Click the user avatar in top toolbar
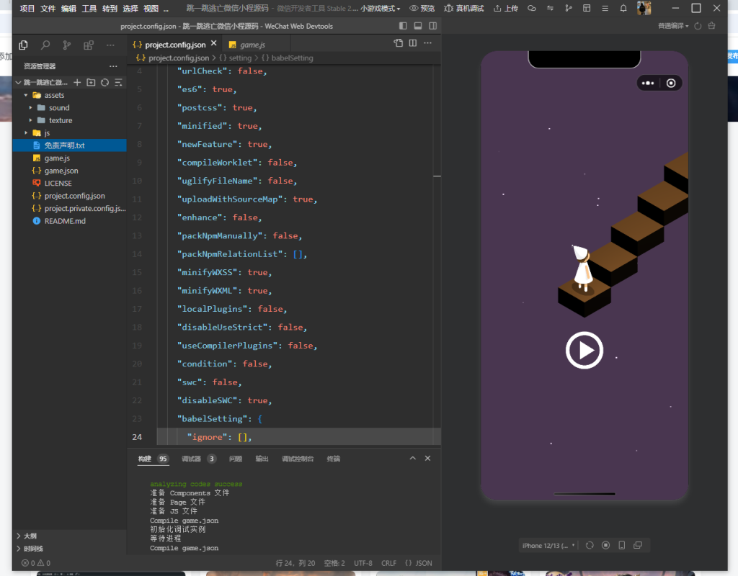This screenshot has width=738, height=576. pyautogui.click(x=644, y=8)
